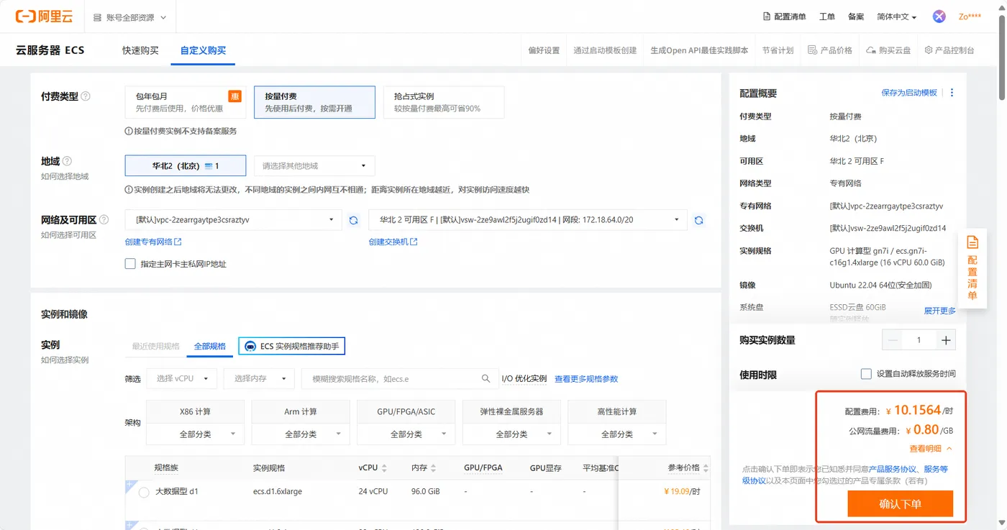
Task: Open the ECS 实例规格推荐助手
Action: point(292,347)
